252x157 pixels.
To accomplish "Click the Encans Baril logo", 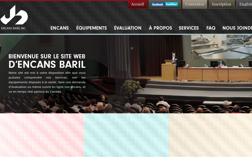I will point(14,16).
